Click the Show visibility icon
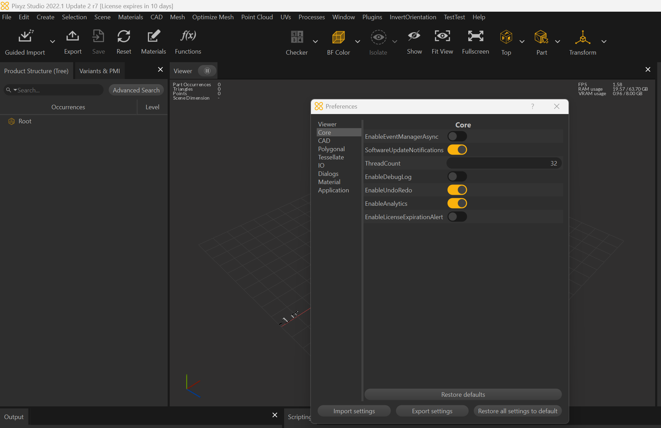The height and width of the screenshot is (428, 661). click(x=414, y=36)
